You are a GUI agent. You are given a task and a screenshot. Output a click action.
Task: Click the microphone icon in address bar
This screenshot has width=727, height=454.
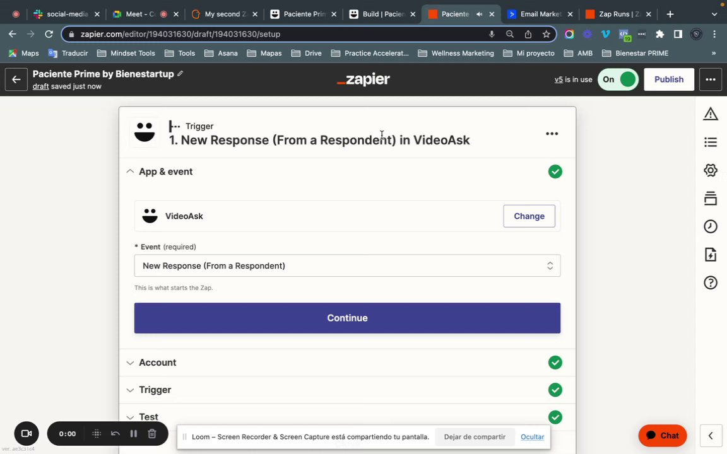492,34
